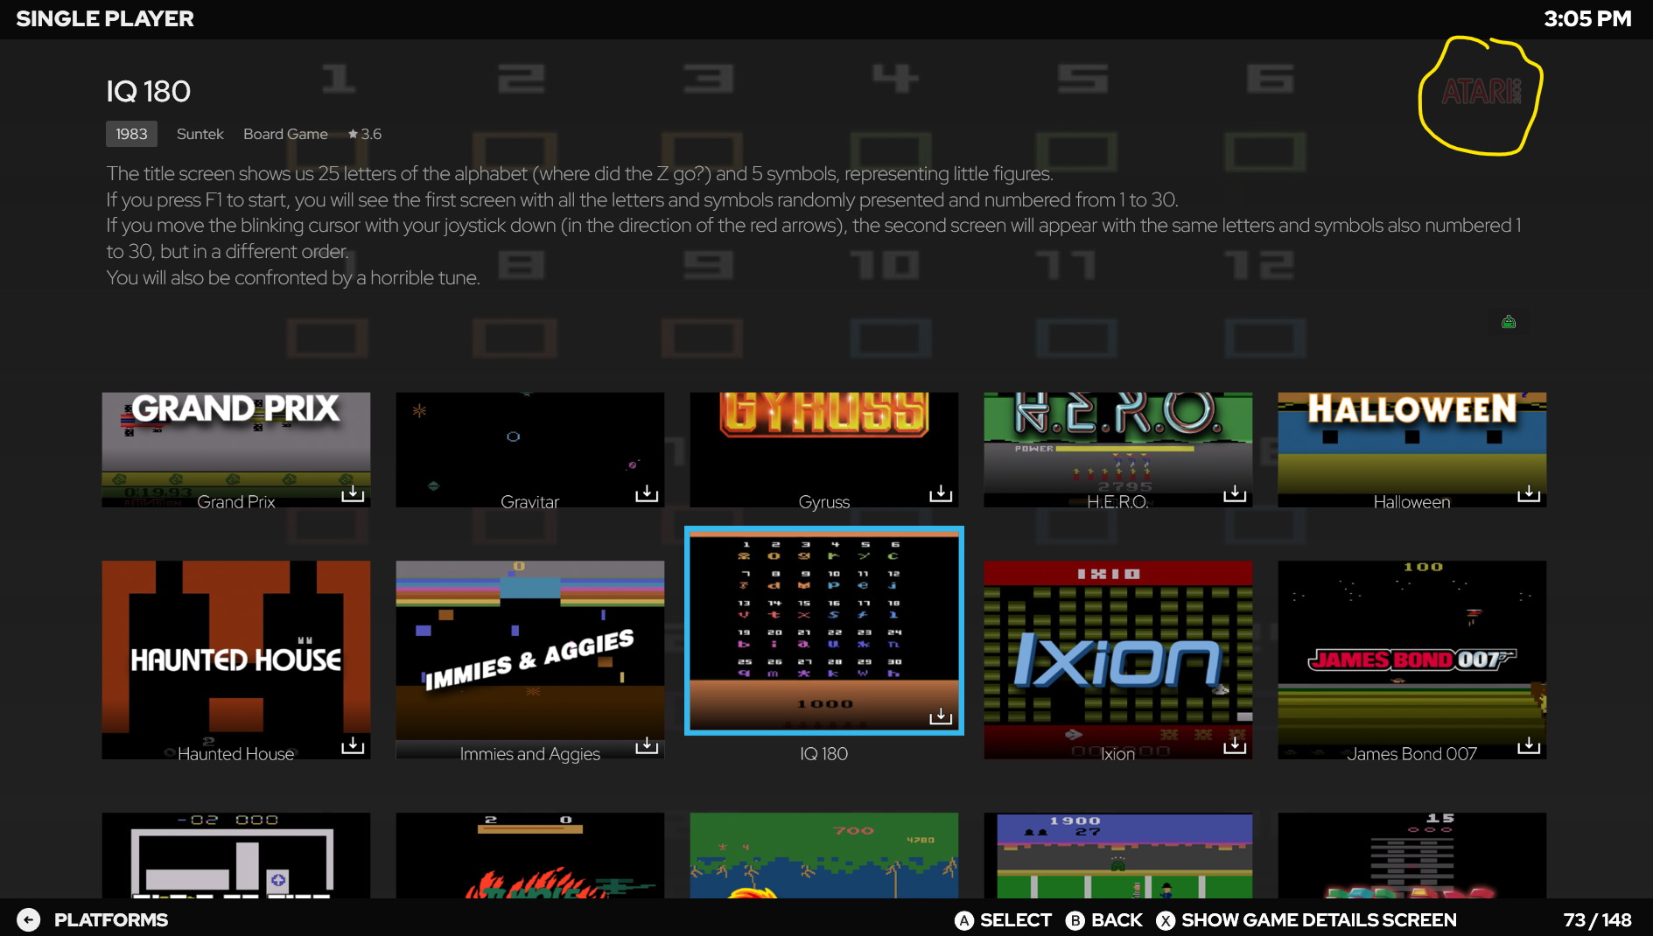Click the Single Player header
Screen dimensions: 1653x936
105,19
